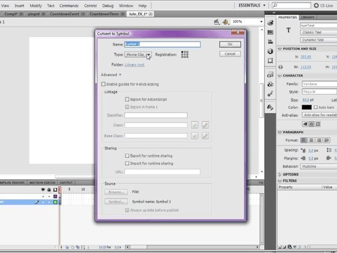Viewport: 337px width, 253px height.
Task: Click the Render text as HTML icon
Action: coord(311,124)
